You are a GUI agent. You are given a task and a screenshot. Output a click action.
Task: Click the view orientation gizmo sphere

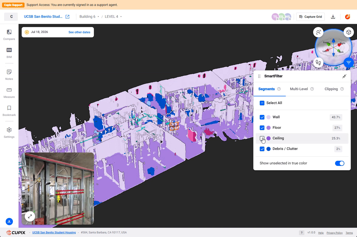[334, 47]
